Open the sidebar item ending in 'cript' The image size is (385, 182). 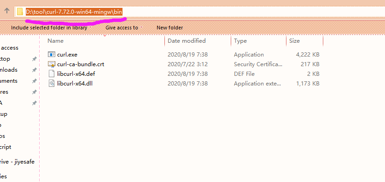(6, 147)
